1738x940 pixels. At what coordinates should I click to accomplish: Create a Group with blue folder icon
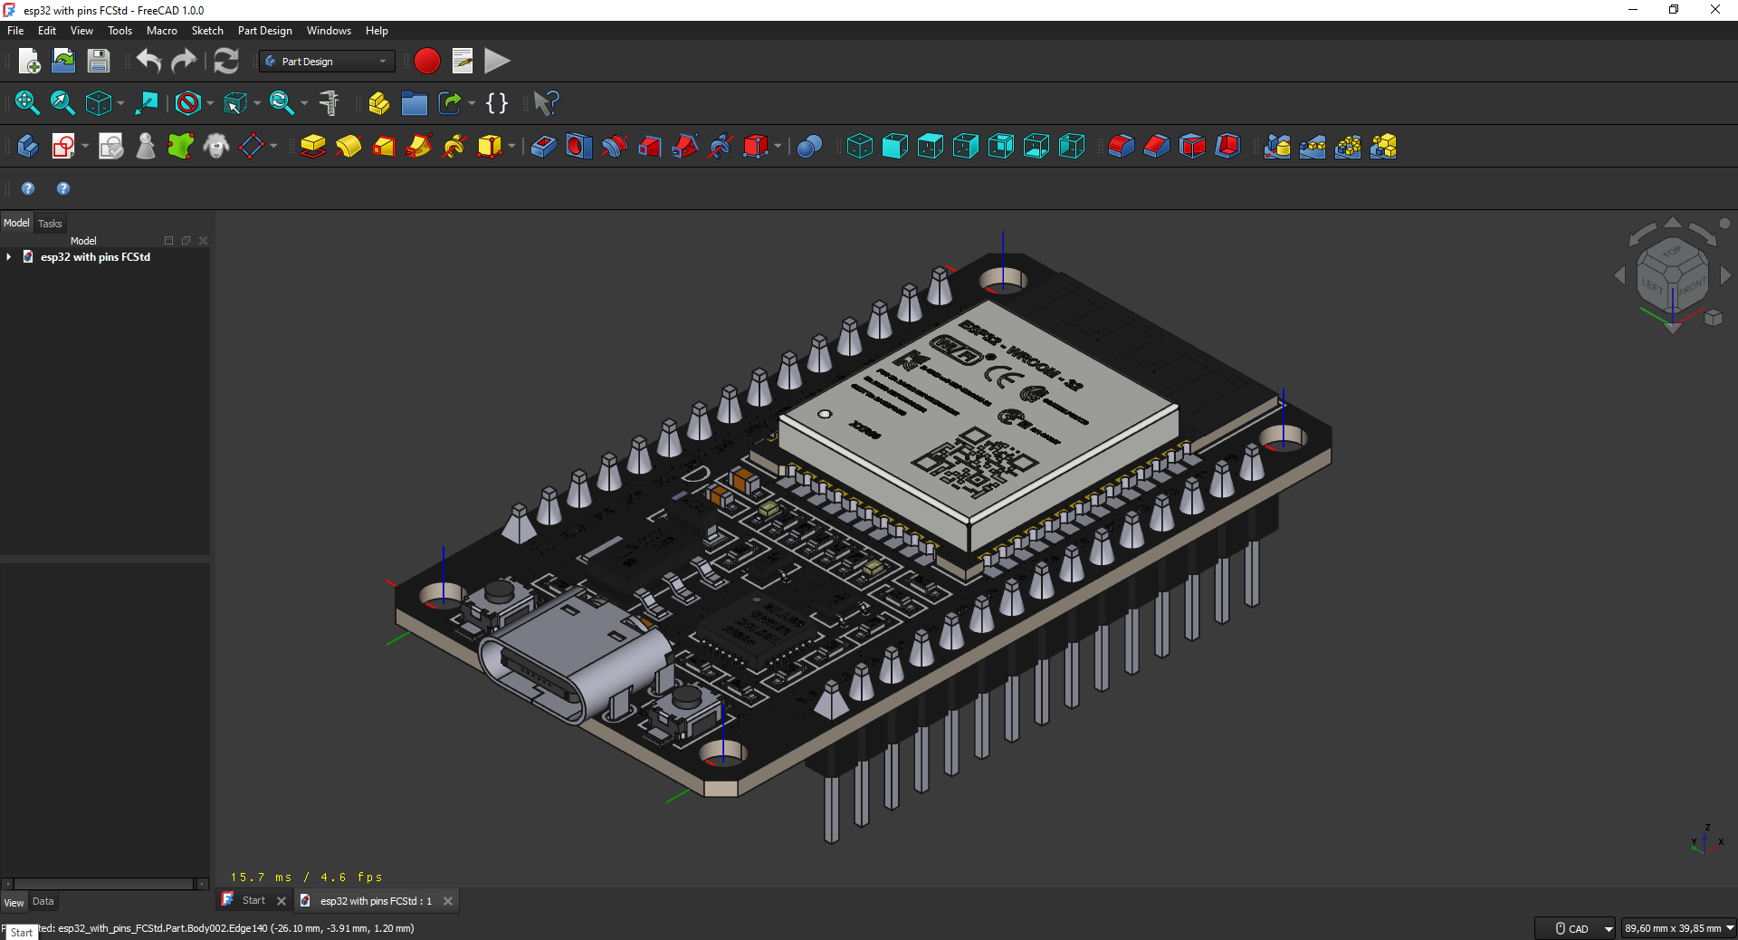coord(415,103)
